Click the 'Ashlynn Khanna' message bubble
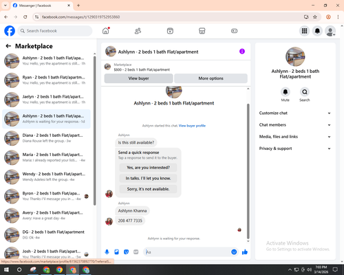Image resolution: width=344 pixels, height=275 pixels. click(132, 211)
